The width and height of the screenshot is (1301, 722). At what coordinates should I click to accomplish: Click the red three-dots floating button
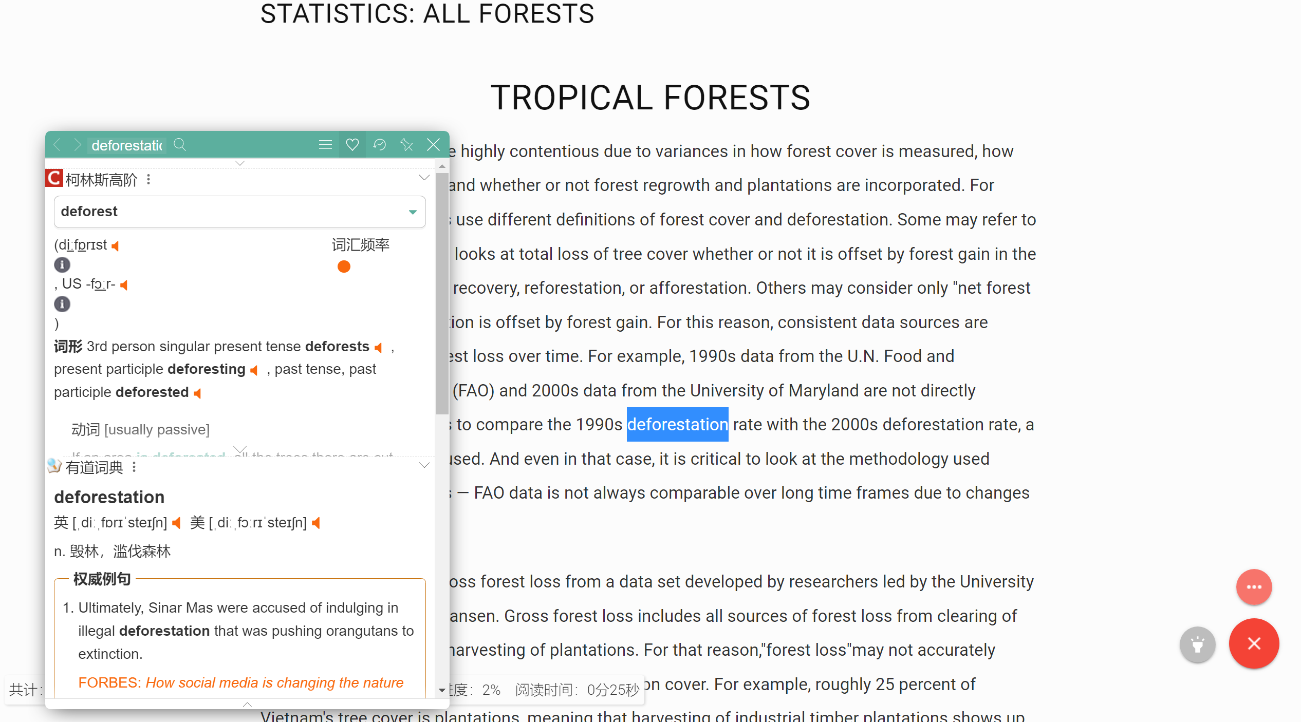pos(1254,587)
